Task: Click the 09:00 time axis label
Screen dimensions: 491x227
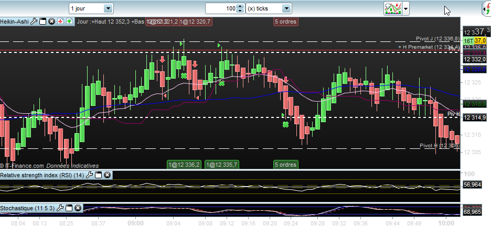Action: pos(135,223)
